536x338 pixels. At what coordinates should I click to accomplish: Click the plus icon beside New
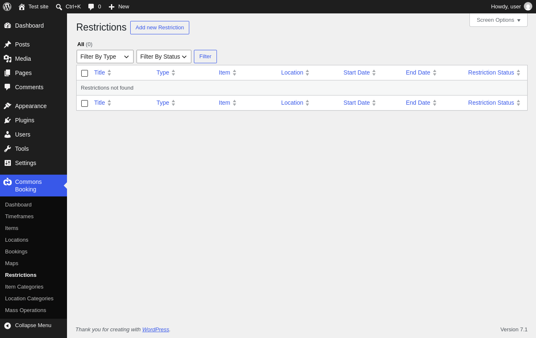[x=111, y=7]
